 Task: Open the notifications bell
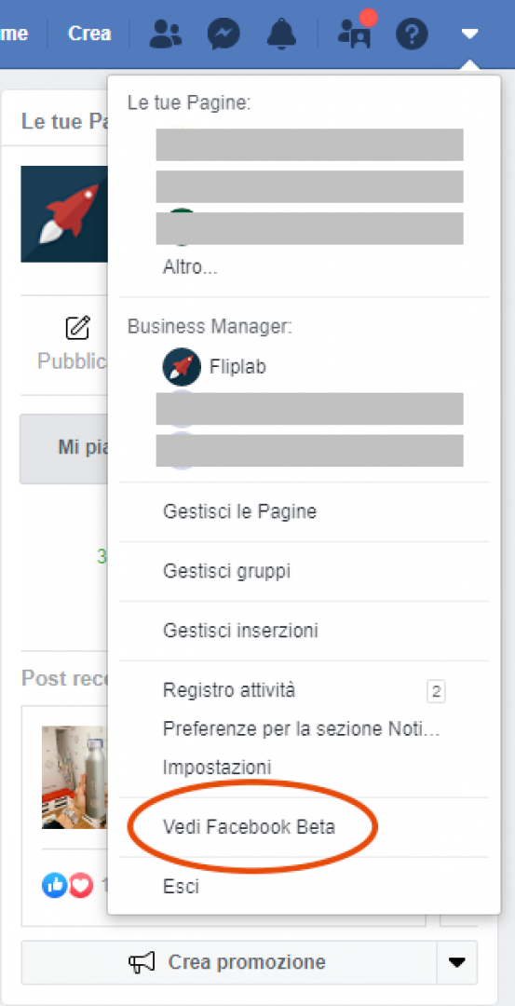[x=281, y=34]
